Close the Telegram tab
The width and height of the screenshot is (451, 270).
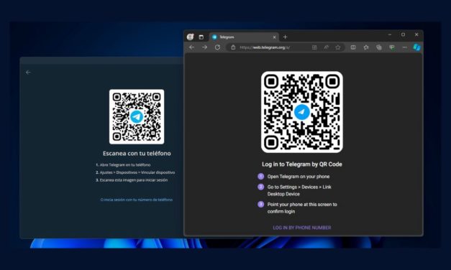tap(274, 37)
